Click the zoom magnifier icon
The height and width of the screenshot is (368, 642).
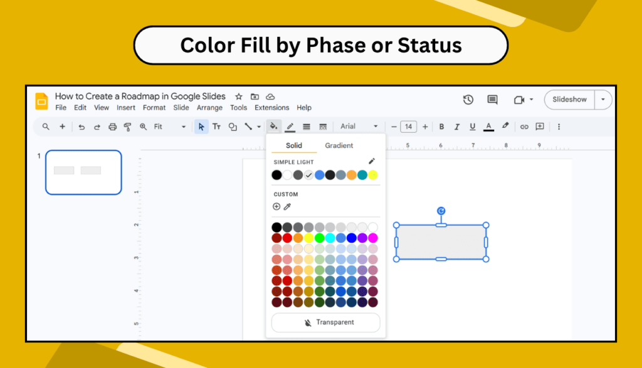pyautogui.click(x=143, y=127)
